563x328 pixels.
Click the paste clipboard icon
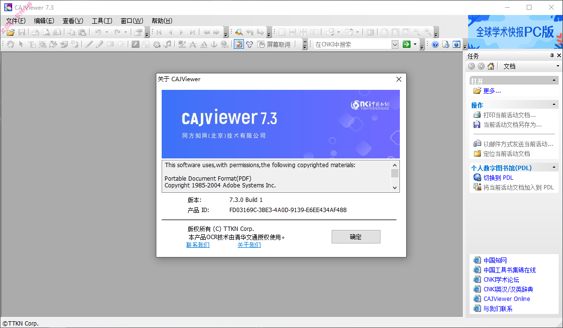point(82,32)
